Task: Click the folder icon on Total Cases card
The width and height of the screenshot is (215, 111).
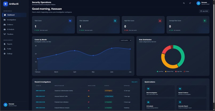Action: click(70, 21)
